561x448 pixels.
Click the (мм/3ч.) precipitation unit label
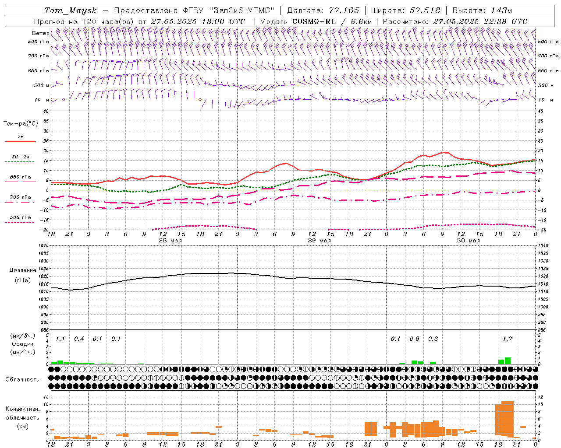coord(23,336)
